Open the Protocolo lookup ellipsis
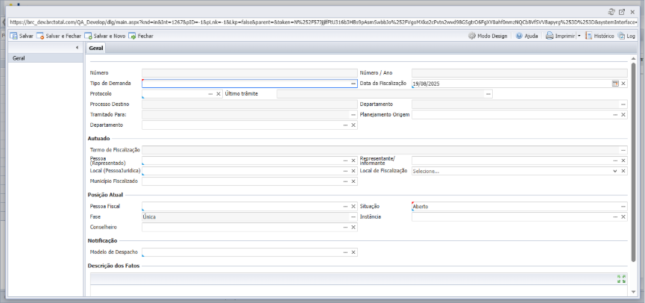This screenshot has height=303, width=645. coord(210,94)
